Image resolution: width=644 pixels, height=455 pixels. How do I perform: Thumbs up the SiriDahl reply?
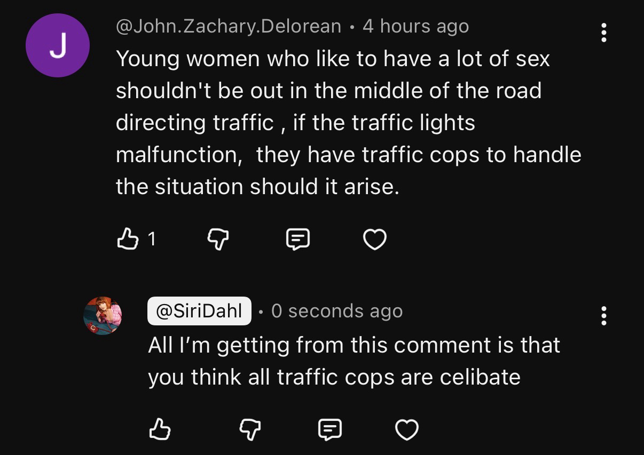(159, 429)
